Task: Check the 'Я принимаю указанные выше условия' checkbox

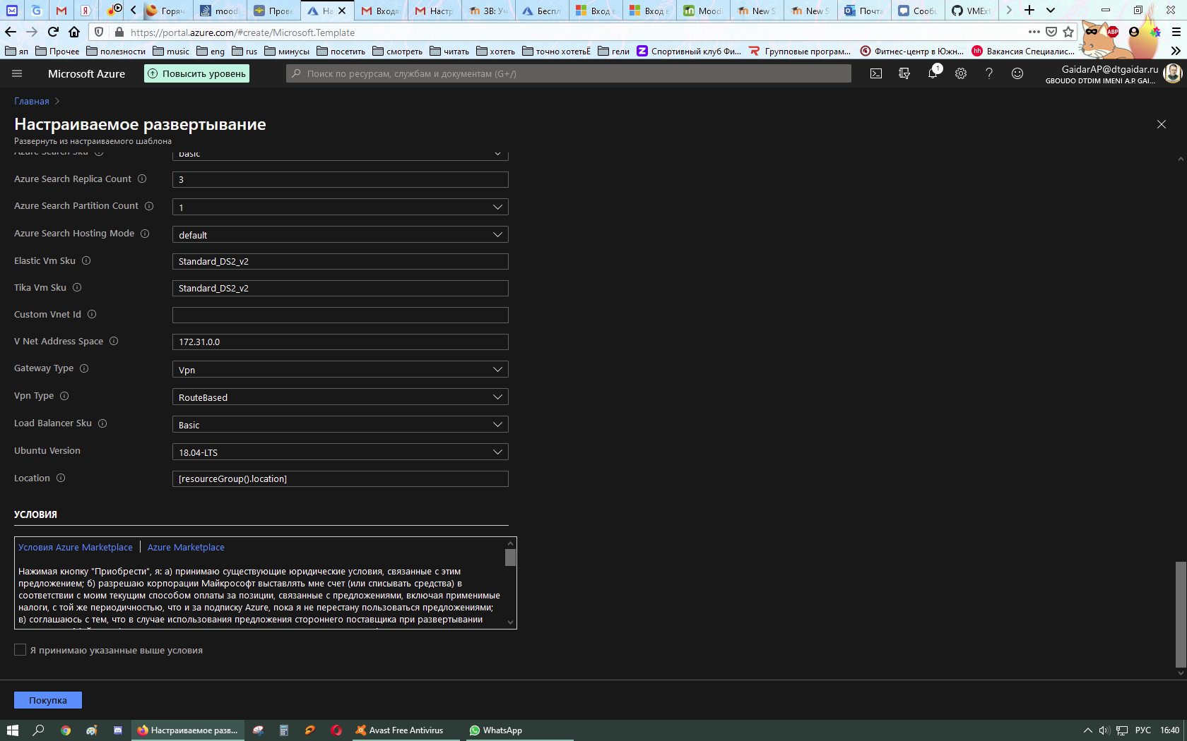Action: 20,649
